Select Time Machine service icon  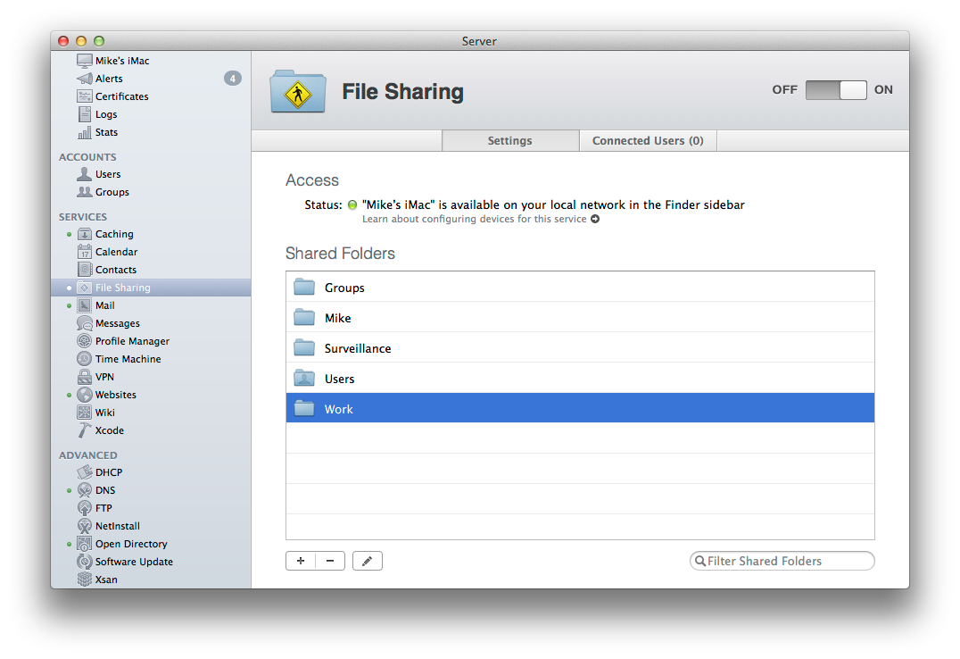[x=85, y=359]
